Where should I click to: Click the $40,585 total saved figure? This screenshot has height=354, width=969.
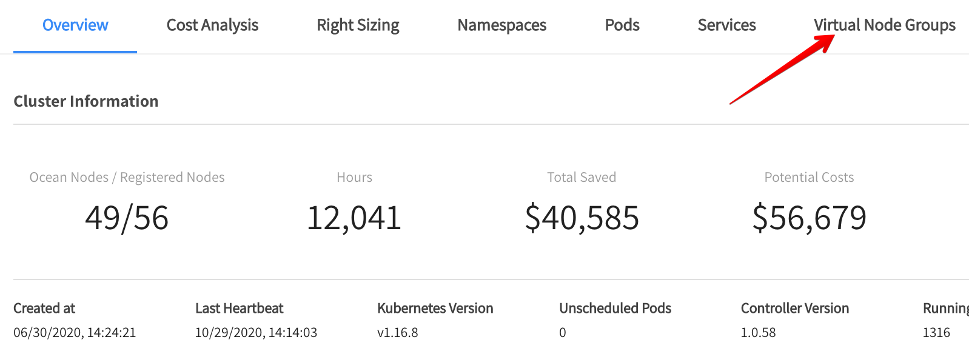point(582,218)
